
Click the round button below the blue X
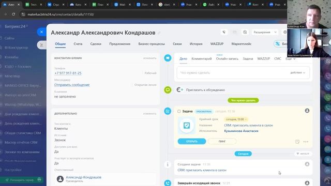click(41, 45)
